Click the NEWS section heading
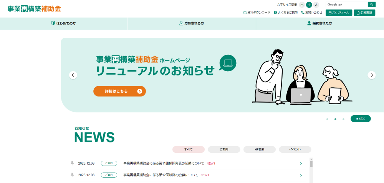This screenshot has width=384, height=183. pyautogui.click(x=94, y=137)
